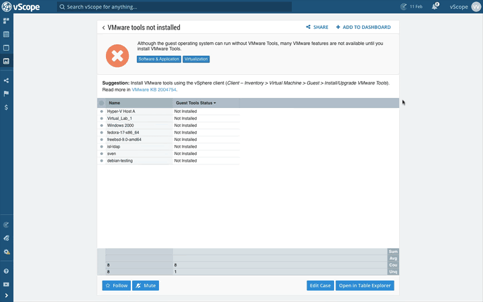Click the name 'freebsd-9.0-amd64'
The image size is (483, 302).
pyautogui.click(x=124, y=140)
